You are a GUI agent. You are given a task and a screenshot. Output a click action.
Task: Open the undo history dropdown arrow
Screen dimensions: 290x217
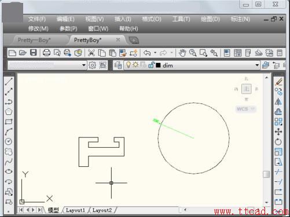click(155, 53)
